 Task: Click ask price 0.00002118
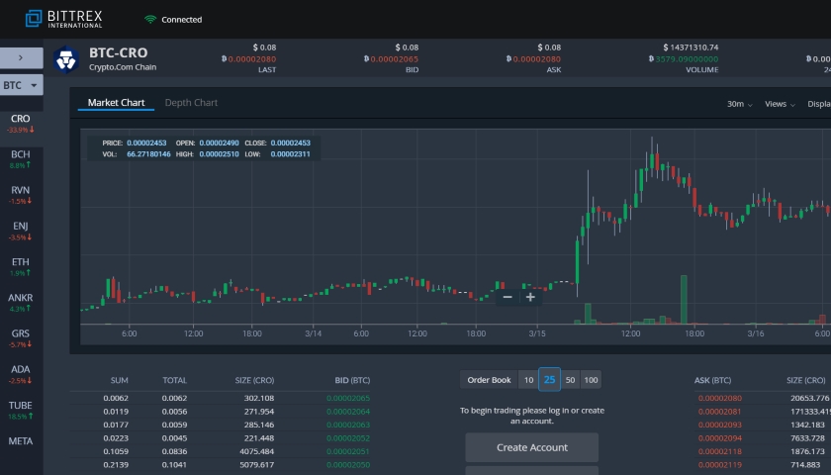(x=720, y=451)
